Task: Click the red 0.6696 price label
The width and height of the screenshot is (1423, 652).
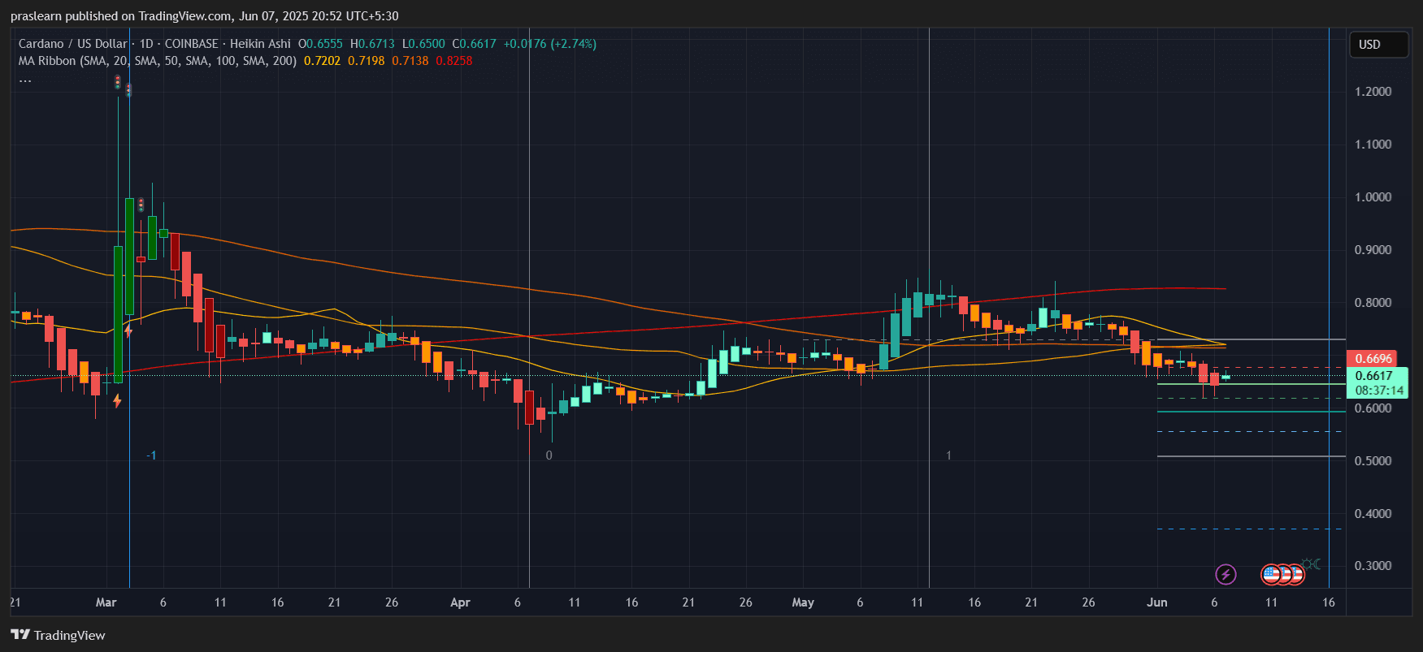Action: click(x=1373, y=358)
